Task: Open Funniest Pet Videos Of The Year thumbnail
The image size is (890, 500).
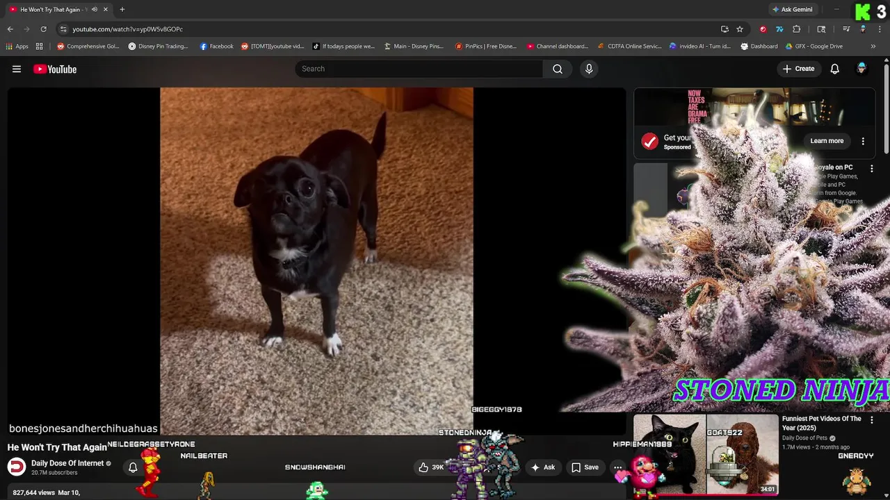Action: tap(706, 455)
